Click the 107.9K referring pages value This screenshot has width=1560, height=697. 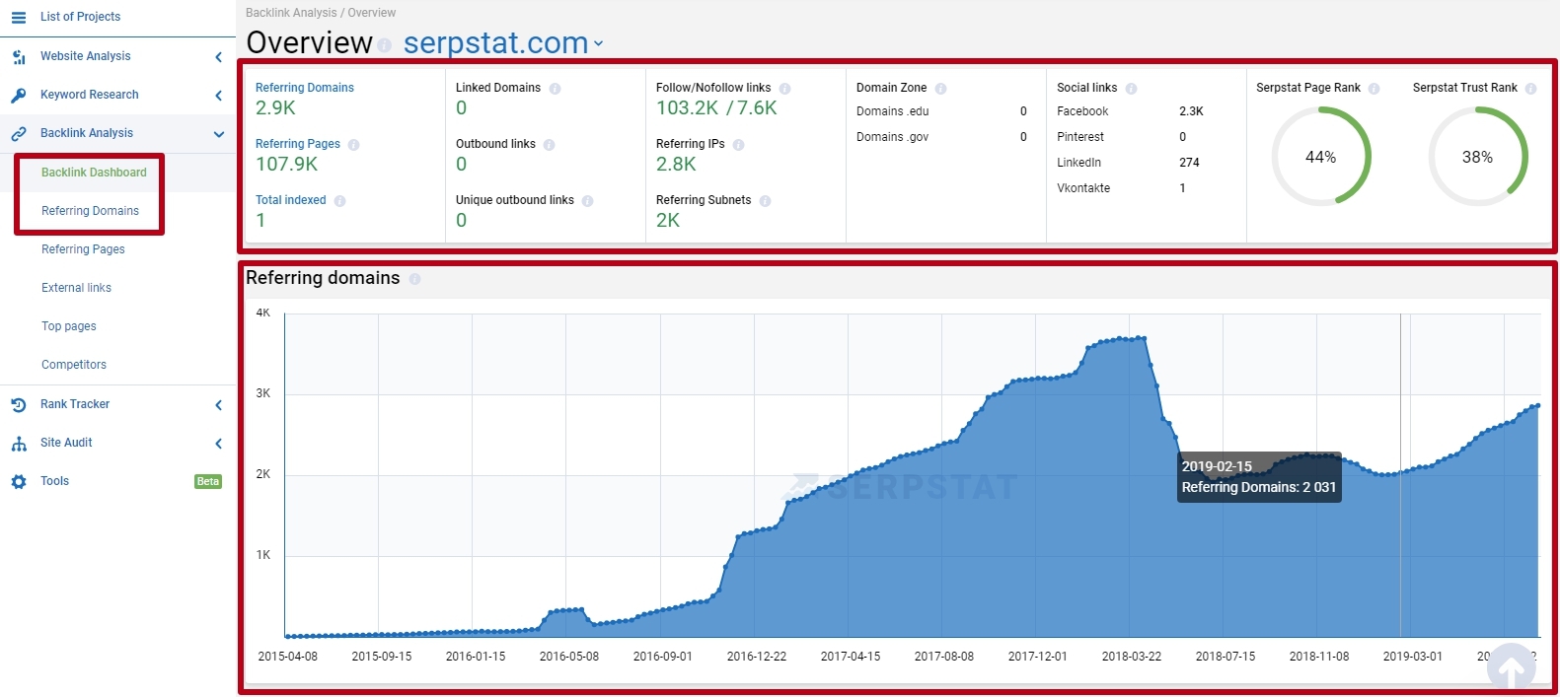click(286, 165)
